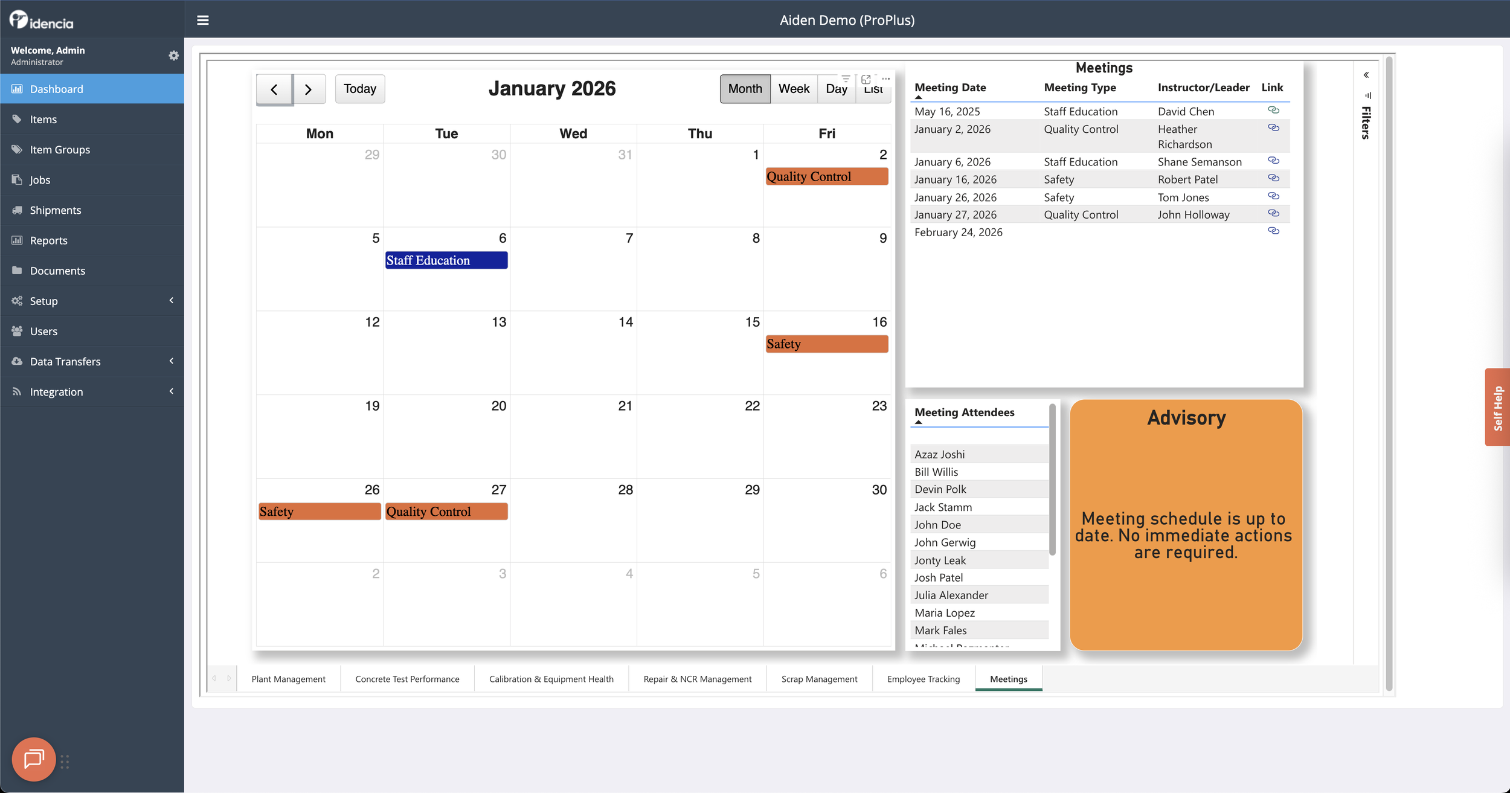Switch calendar to Week view
1510x793 pixels.
(x=794, y=89)
